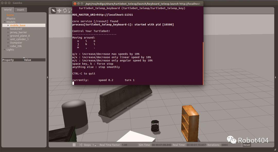The width and height of the screenshot is (278, 152).
Task: Switch to the Insert tab
Action: (x=21, y=10)
